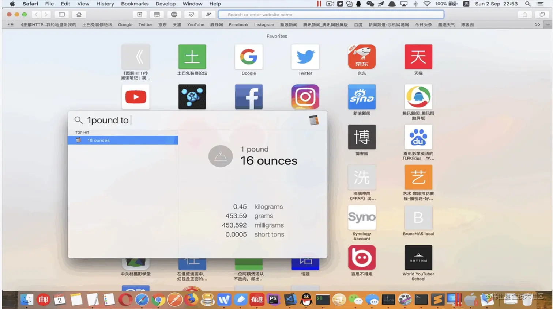The height and width of the screenshot is (309, 553).
Task: Open the File menu
Action: point(49,4)
